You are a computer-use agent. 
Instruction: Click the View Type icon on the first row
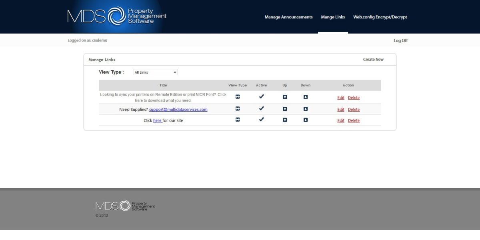[x=237, y=97]
